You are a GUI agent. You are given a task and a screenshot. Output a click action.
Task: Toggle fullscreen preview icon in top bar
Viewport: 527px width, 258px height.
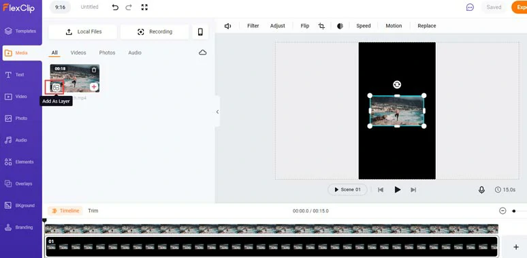144,7
